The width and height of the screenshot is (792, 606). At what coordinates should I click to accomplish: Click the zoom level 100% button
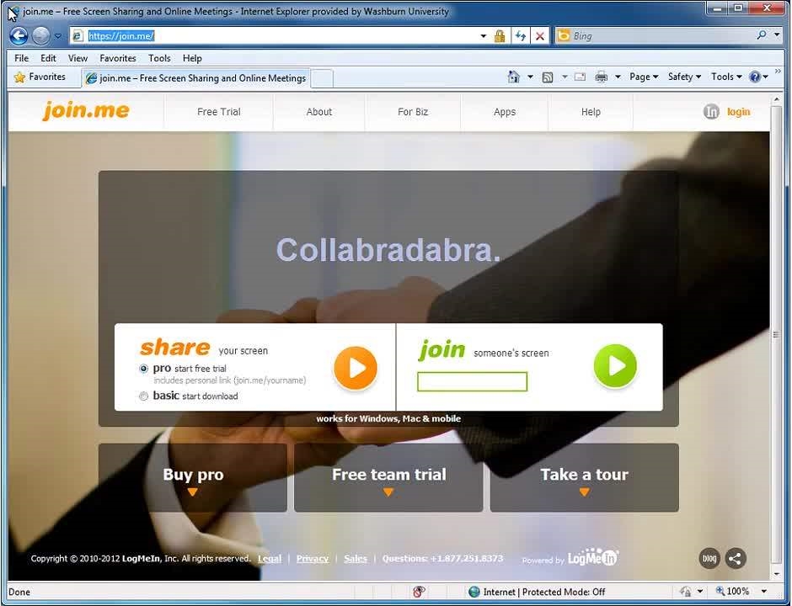pyautogui.click(x=733, y=591)
